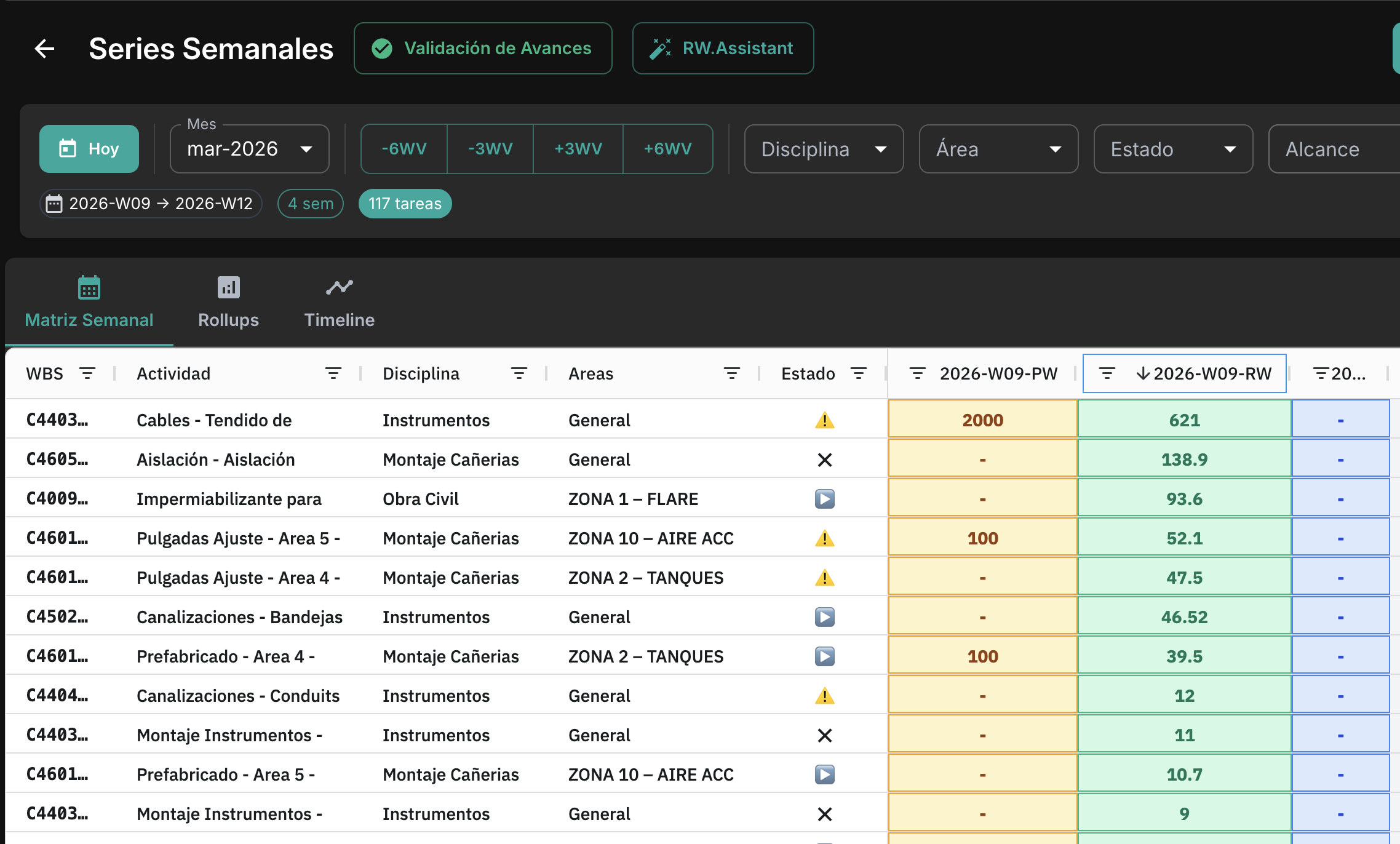Open RW.Assistant
Screen dimensions: 1400x844
pyautogui.click(x=723, y=49)
